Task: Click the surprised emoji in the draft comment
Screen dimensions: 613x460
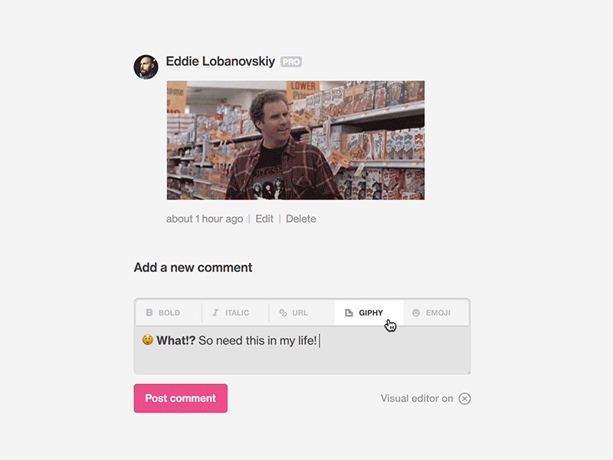Action: click(147, 340)
